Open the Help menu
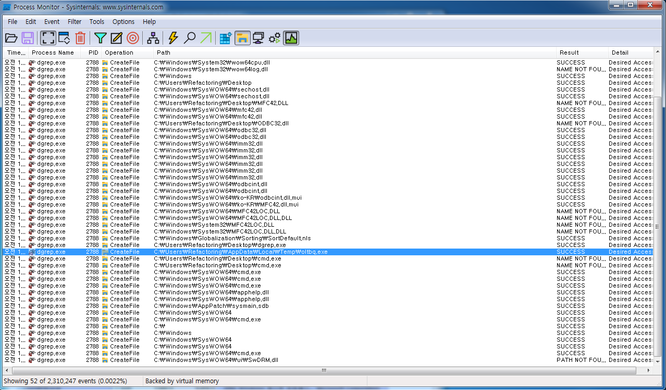This screenshot has height=390, width=666. (150, 22)
